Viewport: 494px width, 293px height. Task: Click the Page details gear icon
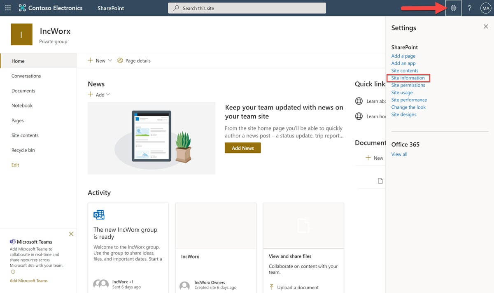120,60
